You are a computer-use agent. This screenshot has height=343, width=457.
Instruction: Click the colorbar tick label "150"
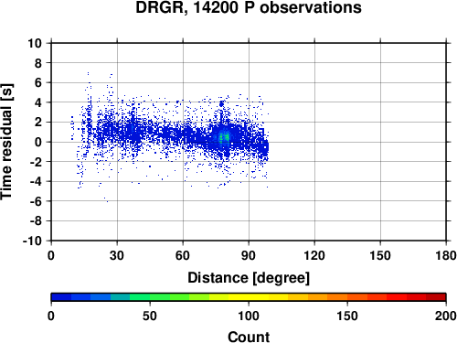coord(347,316)
